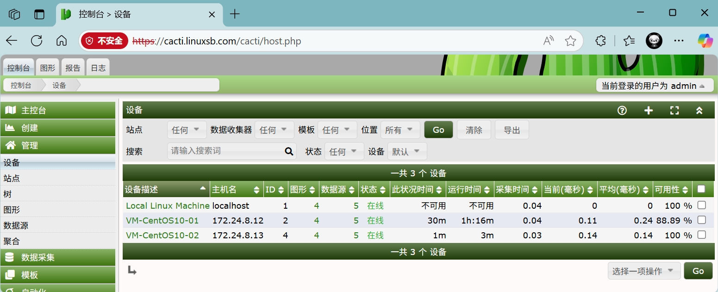Image resolution: width=718 pixels, height=292 pixels.
Task: Click the help question mark icon
Action: [622, 110]
